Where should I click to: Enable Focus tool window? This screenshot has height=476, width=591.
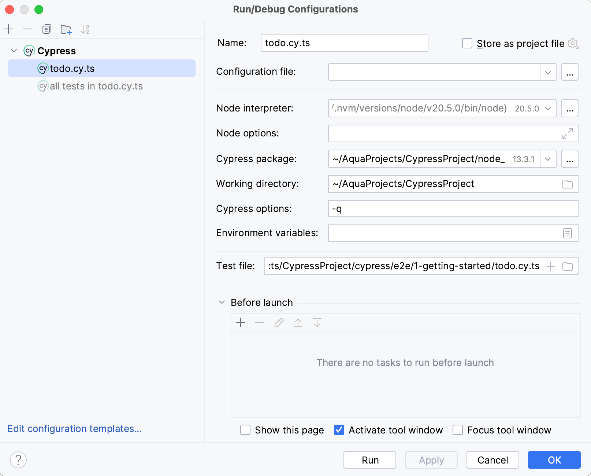457,430
